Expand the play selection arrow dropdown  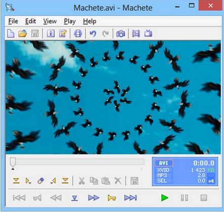pos(28,181)
